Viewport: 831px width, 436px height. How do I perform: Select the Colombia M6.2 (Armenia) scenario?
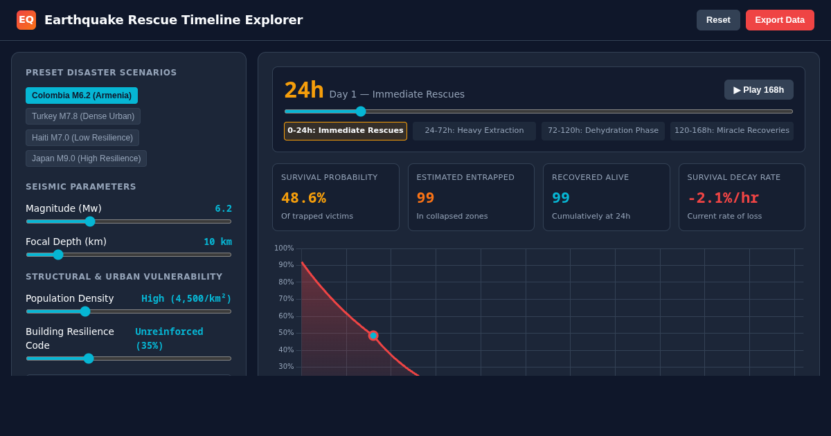coord(82,96)
